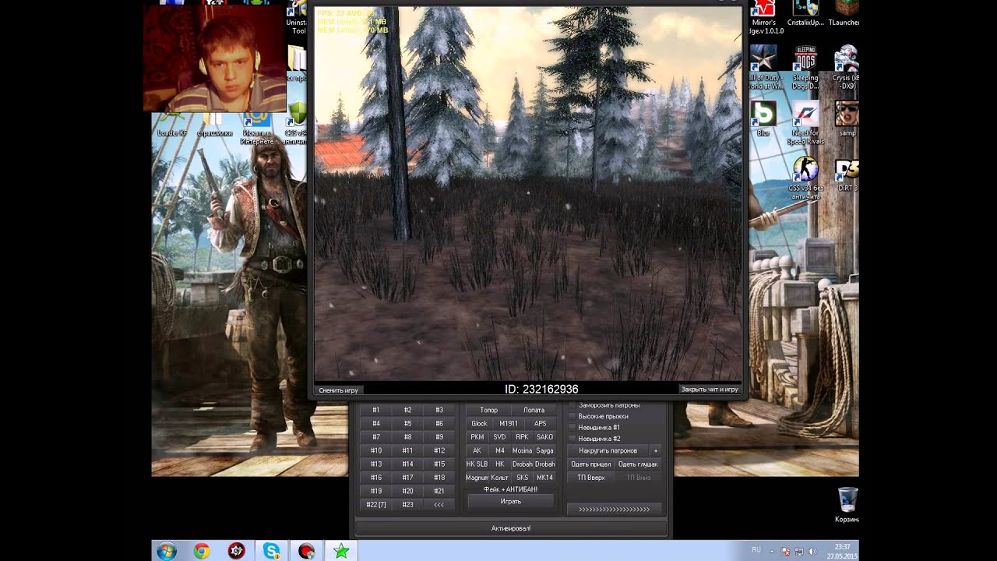Select the Sayga weapon button
The height and width of the screenshot is (561, 997).
coord(545,450)
